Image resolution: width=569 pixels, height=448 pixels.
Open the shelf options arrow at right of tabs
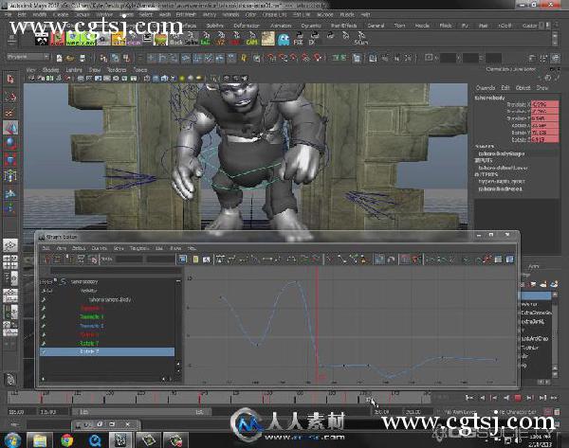pos(548,25)
